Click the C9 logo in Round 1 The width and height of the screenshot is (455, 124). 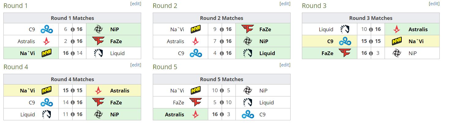(x=47, y=29)
